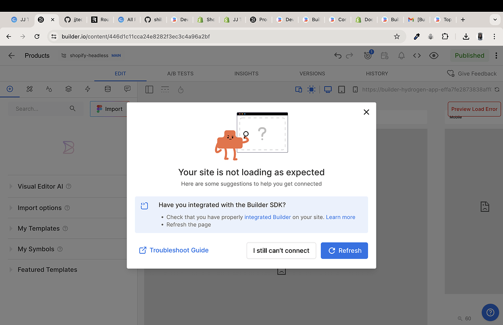Open the Comments speech bubble icon

tap(127, 89)
